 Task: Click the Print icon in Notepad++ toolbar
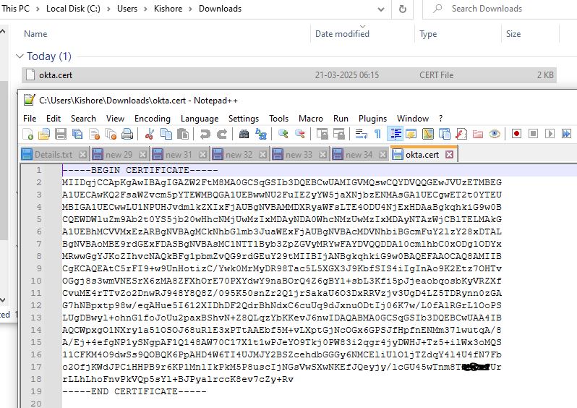pyautogui.click(x=127, y=134)
